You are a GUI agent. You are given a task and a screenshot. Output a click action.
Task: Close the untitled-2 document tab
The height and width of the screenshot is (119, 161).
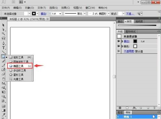47,19
